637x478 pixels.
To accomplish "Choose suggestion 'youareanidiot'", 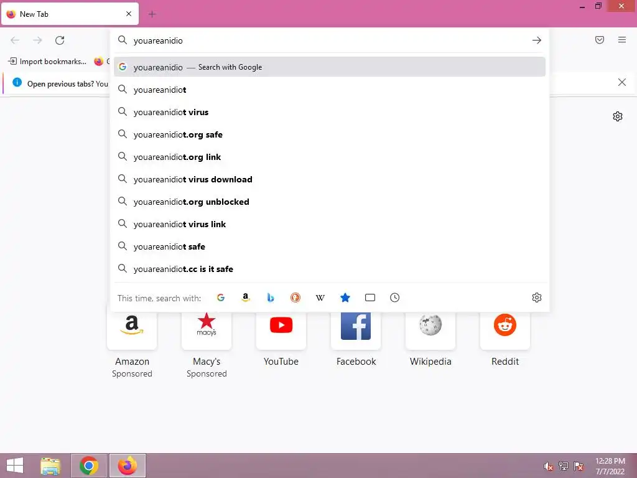I will coord(330,90).
